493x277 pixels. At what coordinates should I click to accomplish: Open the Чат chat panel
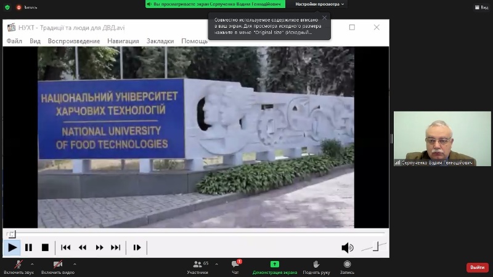click(x=235, y=268)
